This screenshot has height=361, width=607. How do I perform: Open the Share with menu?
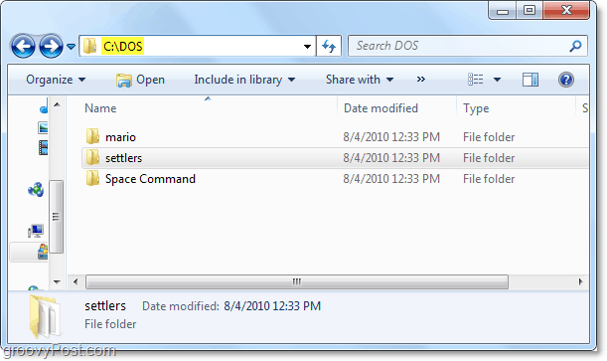tap(360, 80)
